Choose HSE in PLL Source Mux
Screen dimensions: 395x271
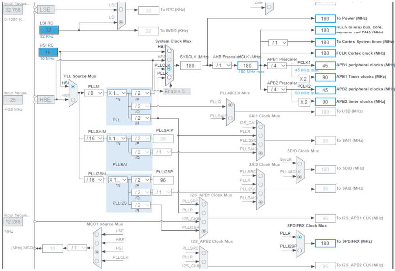(x=73, y=100)
